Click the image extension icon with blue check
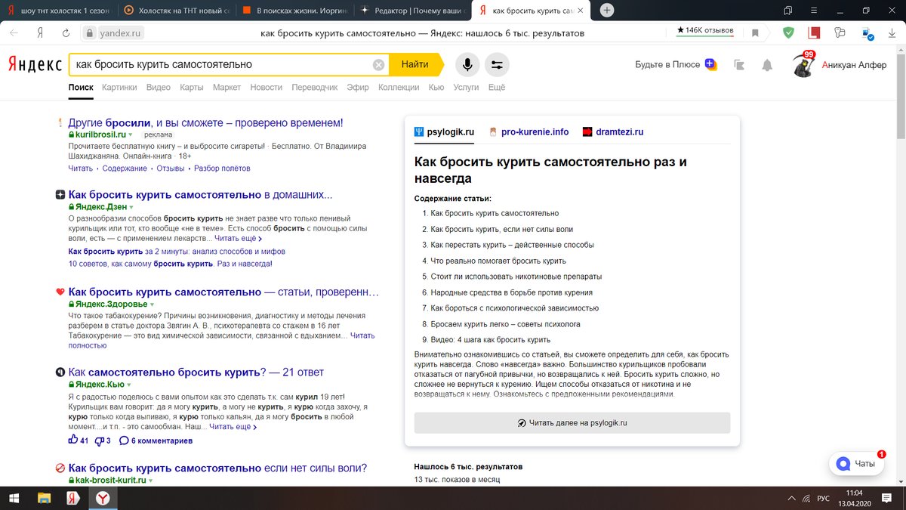 coord(867,33)
